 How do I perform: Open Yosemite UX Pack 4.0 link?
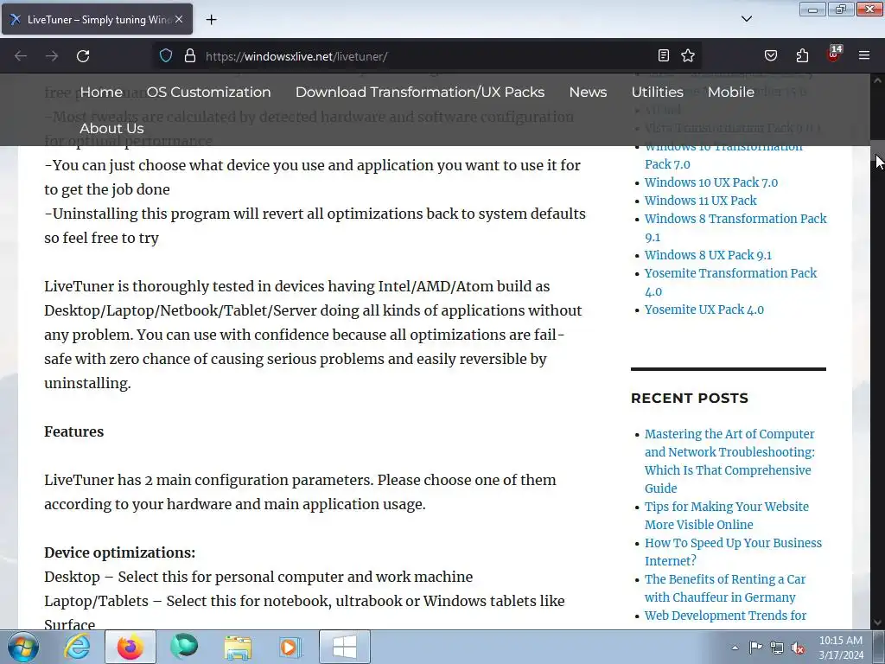704,310
